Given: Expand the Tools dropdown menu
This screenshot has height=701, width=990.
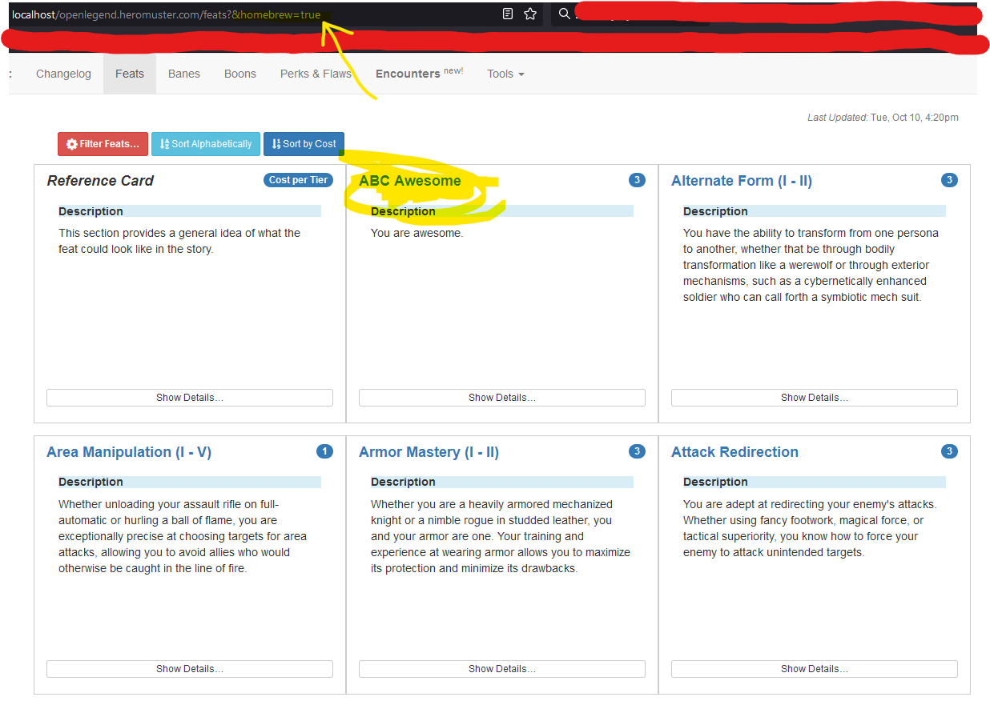Looking at the screenshot, I should point(505,74).
